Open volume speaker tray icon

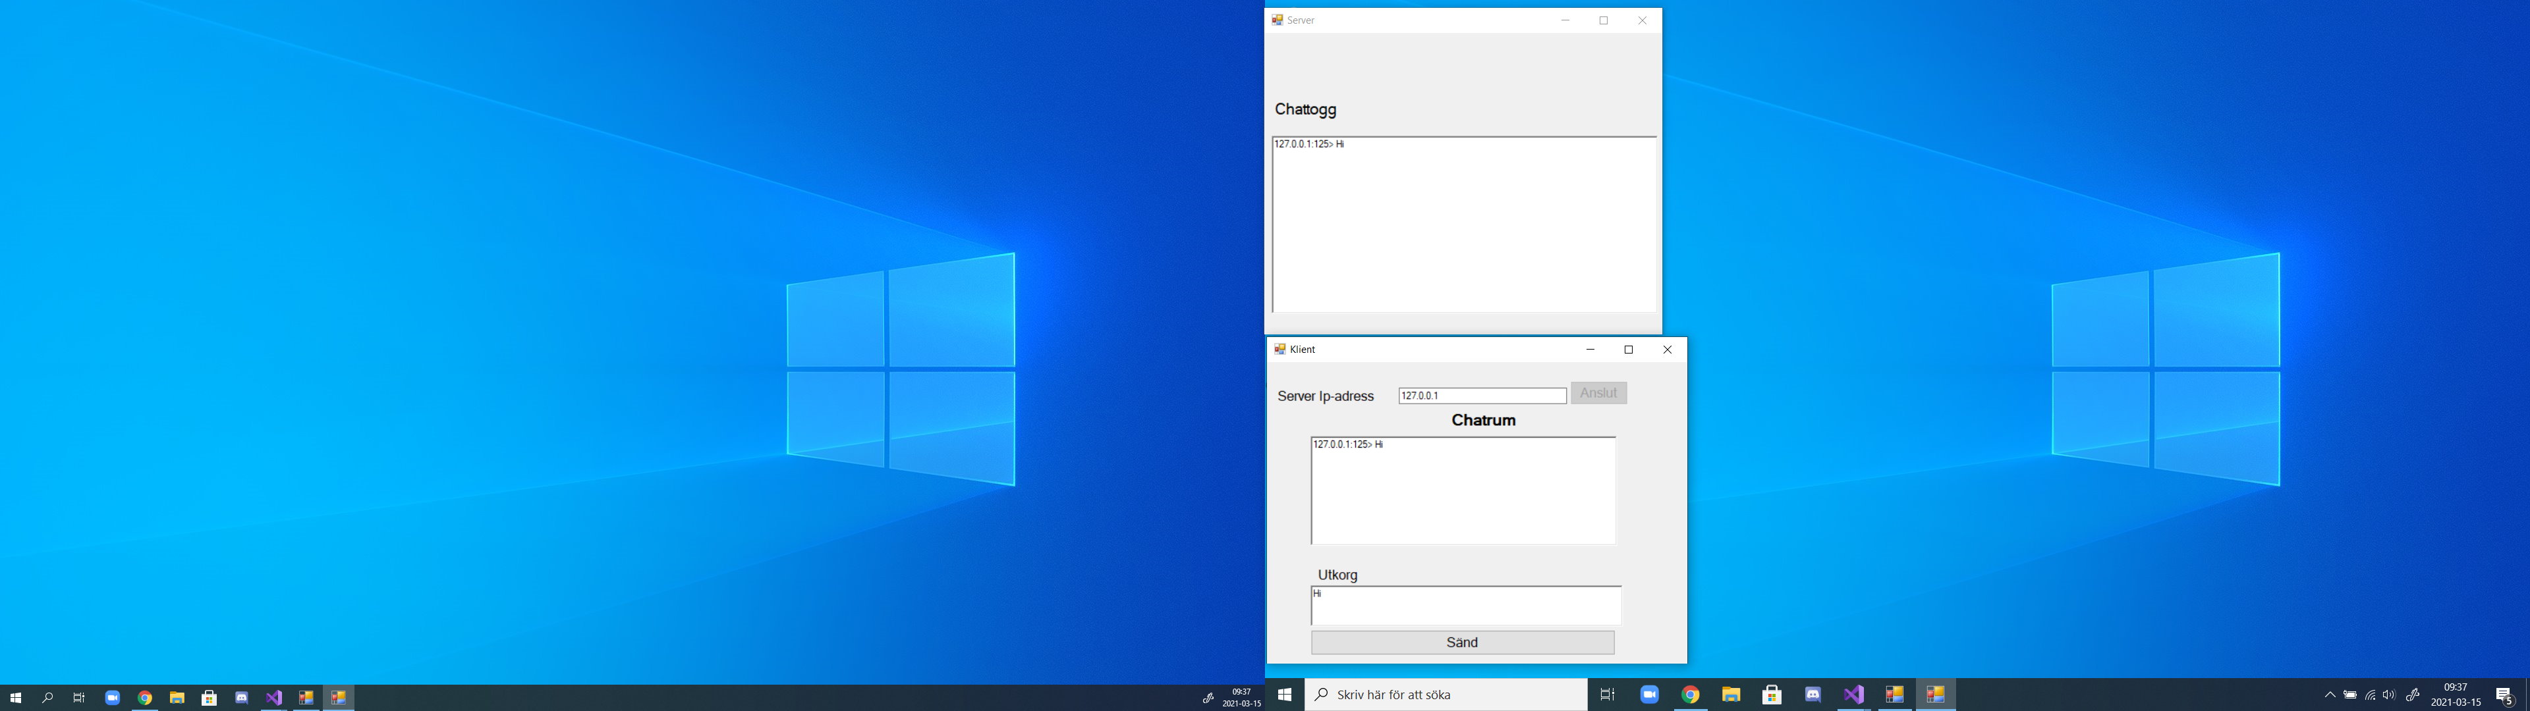[2390, 695]
